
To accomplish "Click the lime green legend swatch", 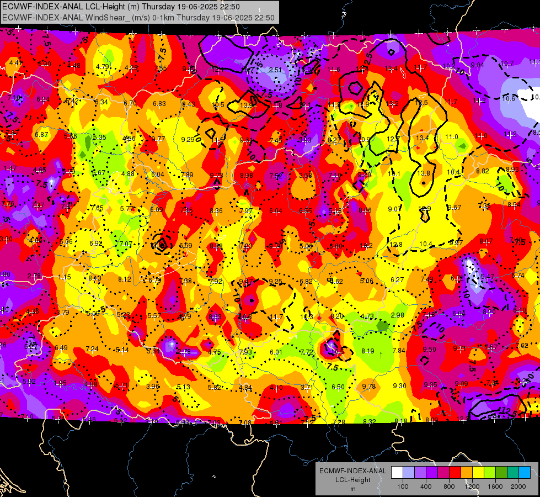I will click(490, 473).
